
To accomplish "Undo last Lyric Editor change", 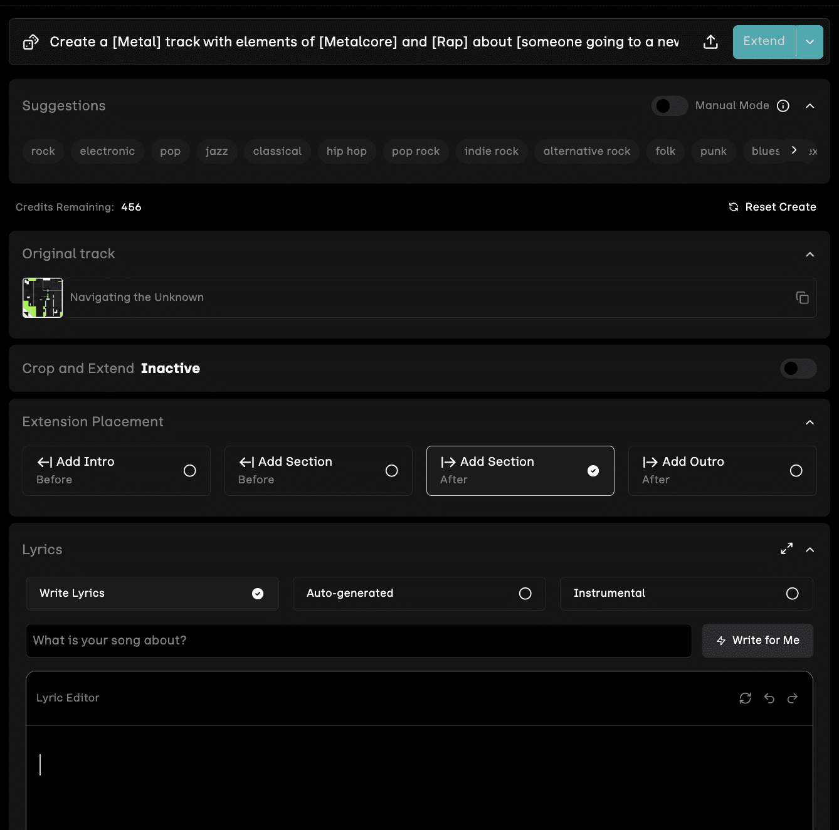I will (x=769, y=698).
